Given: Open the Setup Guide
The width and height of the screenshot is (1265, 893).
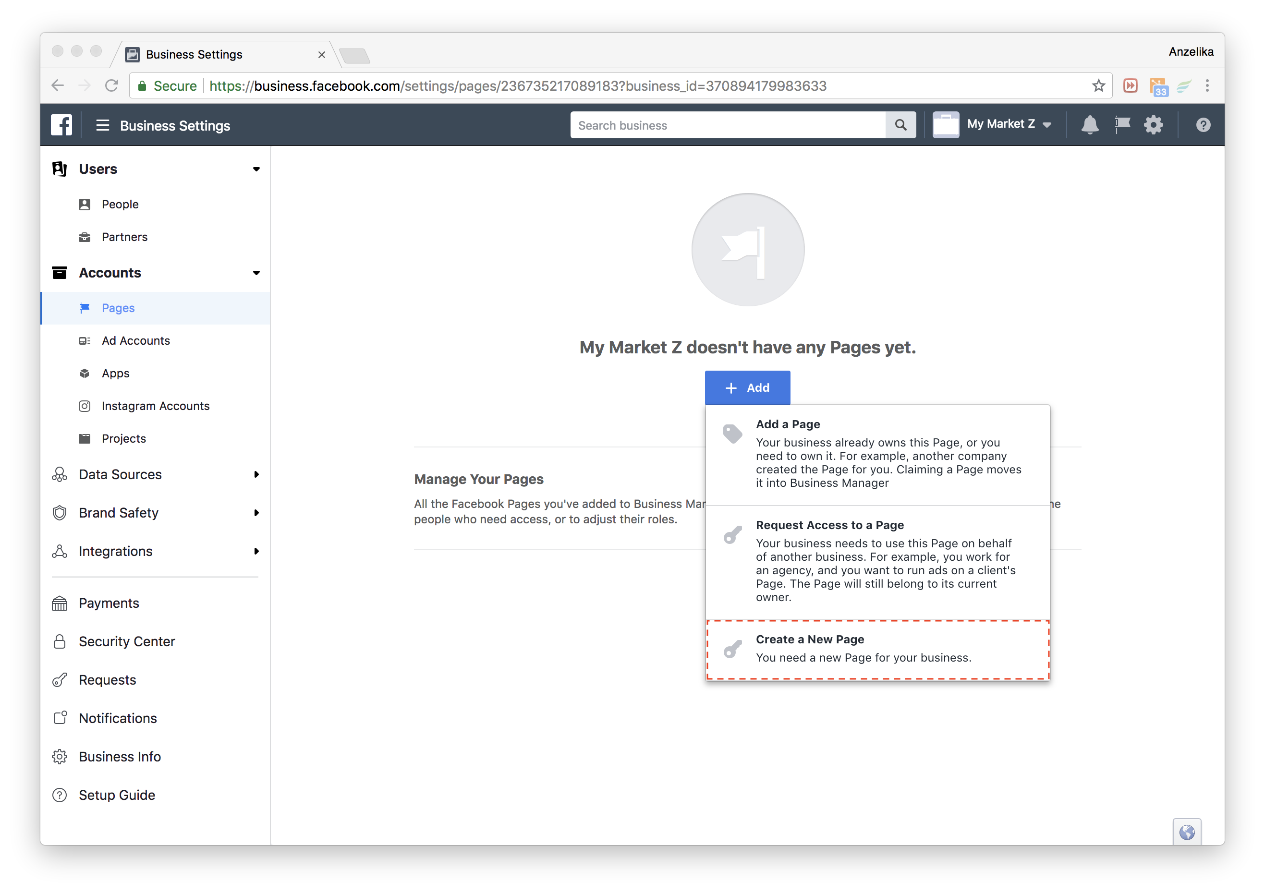Looking at the screenshot, I should pos(155,796).
